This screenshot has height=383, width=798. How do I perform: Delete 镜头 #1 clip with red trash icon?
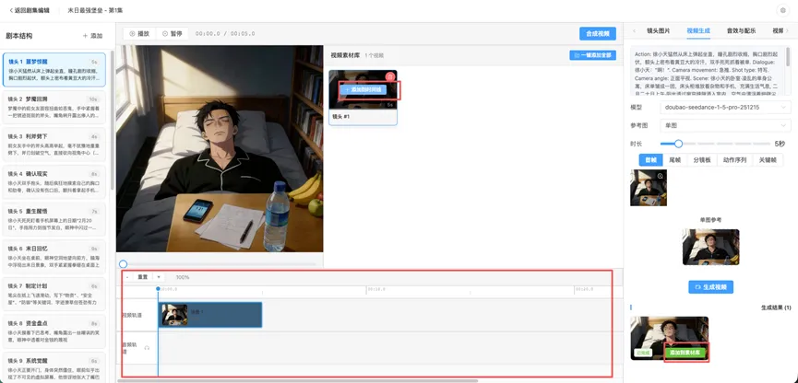pyautogui.click(x=390, y=76)
